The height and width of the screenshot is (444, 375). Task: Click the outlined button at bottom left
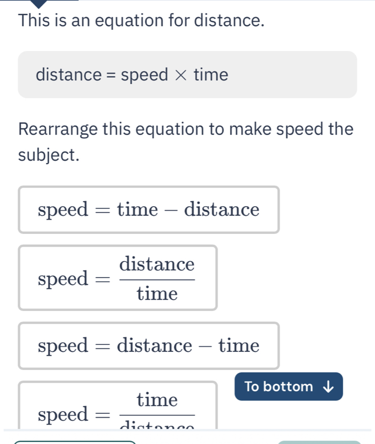(x=75, y=442)
